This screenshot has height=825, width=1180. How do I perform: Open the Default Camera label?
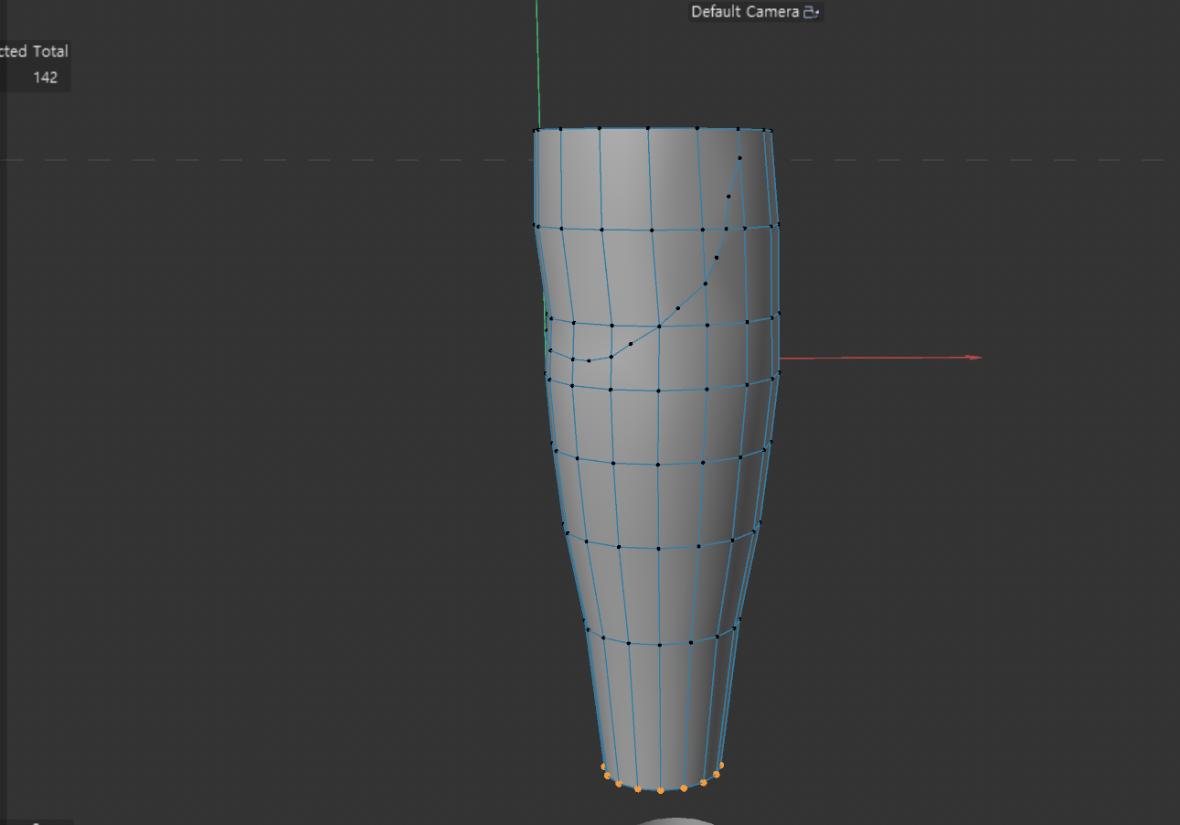click(745, 12)
